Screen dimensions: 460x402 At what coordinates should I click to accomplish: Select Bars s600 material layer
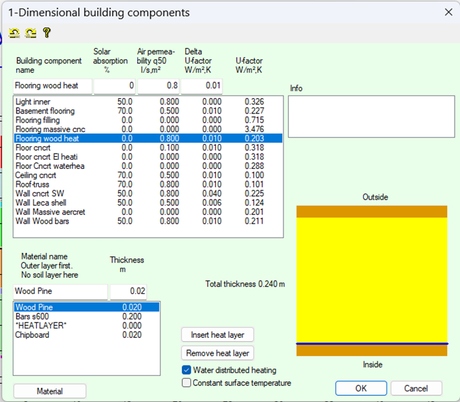(x=33, y=317)
